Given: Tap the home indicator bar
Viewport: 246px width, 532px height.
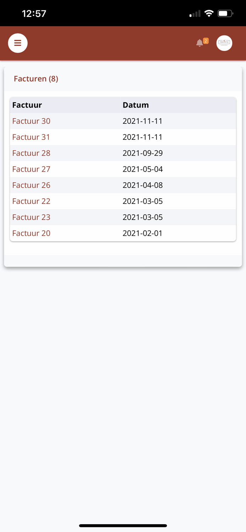Looking at the screenshot, I should tap(123, 526).
